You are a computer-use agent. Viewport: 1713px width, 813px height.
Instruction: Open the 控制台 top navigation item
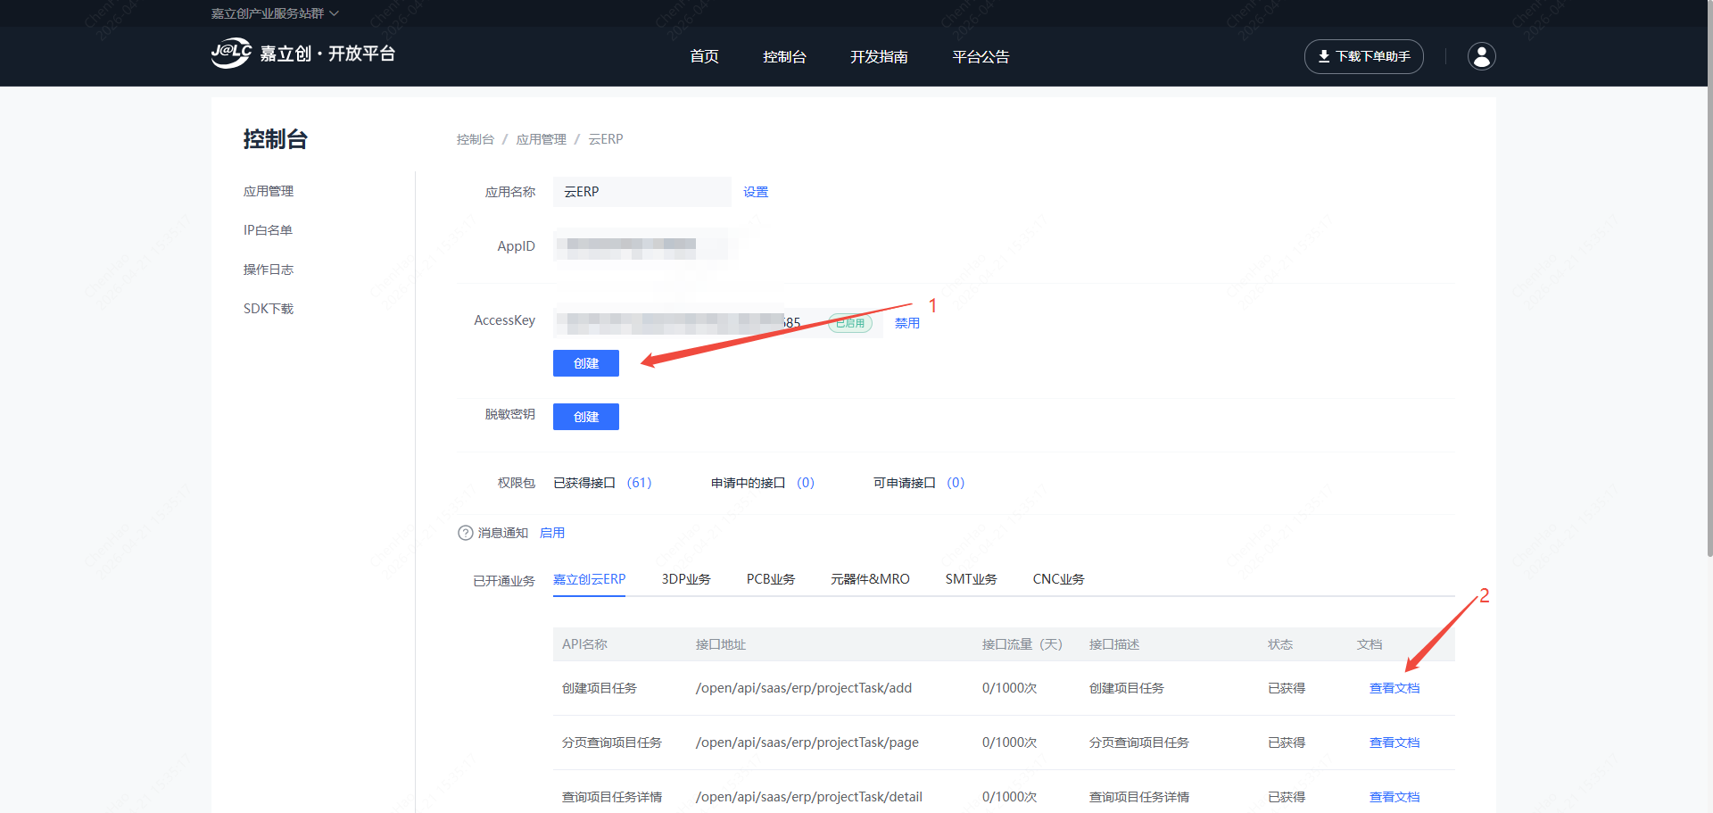point(784,57)
